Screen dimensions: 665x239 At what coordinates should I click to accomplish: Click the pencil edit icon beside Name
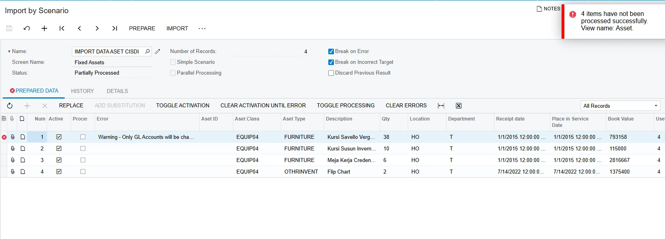pyautogui.click(x=158, y=51)
